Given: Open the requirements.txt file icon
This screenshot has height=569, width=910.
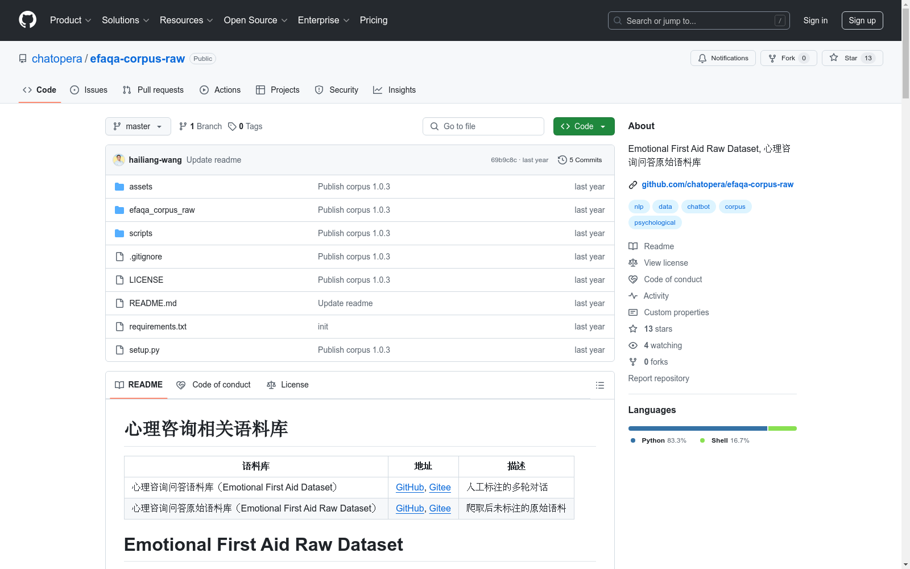Looking at the screenshot, I should click(x=119, y=327).
